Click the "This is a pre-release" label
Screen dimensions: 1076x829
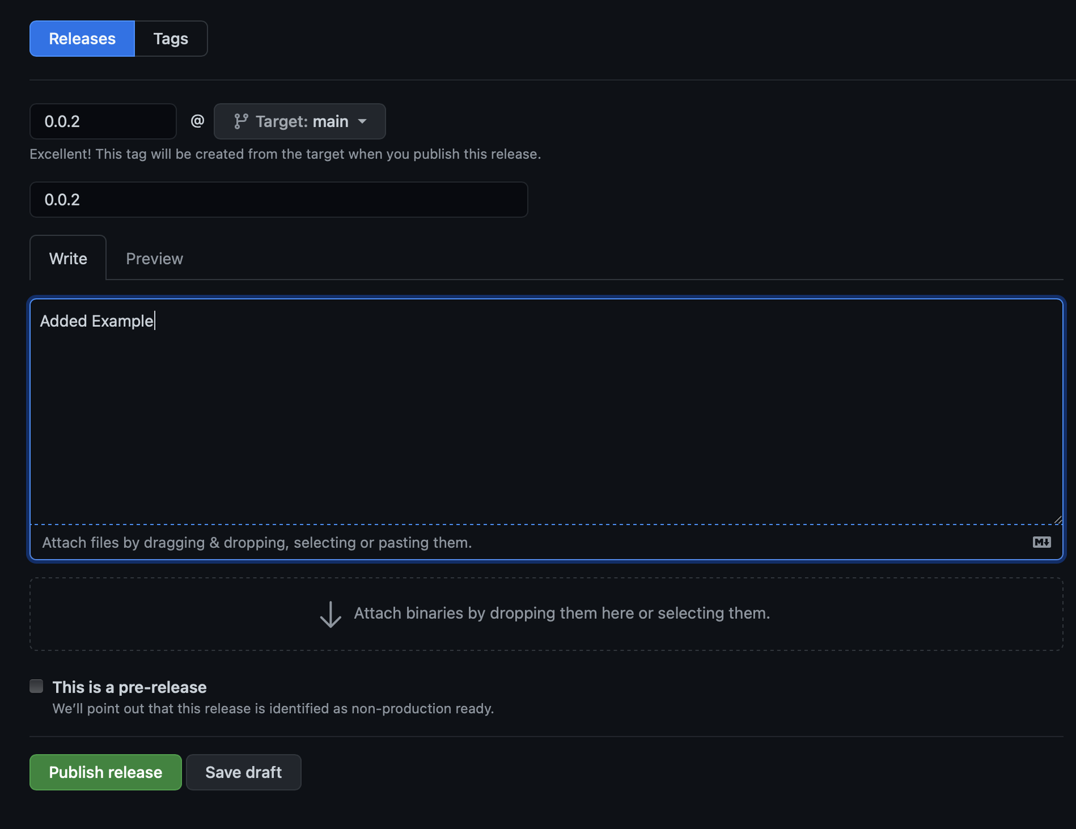click(x=129, y=687)
